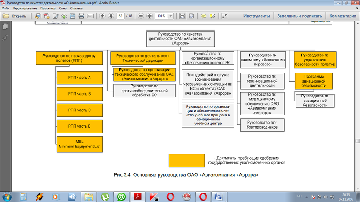Click 'Руководство для бортпроводников' box
The width and height of the screenshot is (360, 202).
point(262,125)
